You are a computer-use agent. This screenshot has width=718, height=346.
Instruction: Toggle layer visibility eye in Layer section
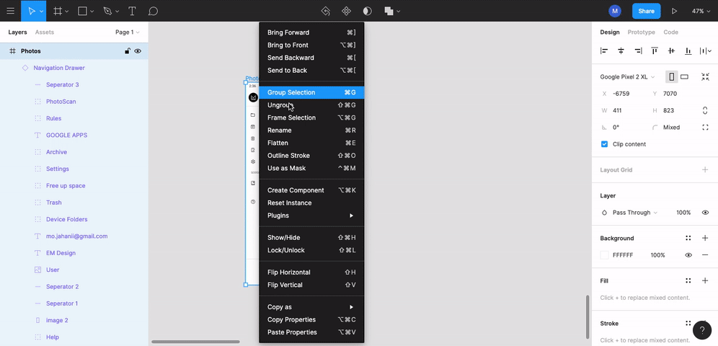705,213
